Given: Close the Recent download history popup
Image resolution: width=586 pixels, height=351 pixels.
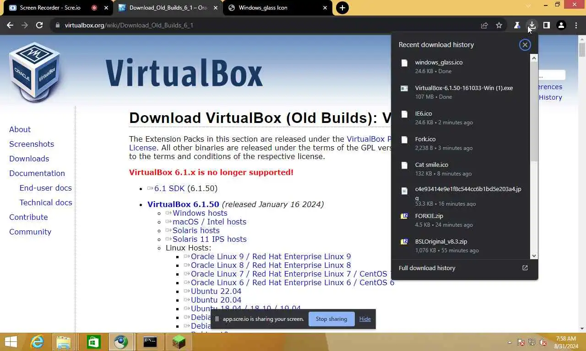Looking at the screenshot, I should (x=525, y=44).
